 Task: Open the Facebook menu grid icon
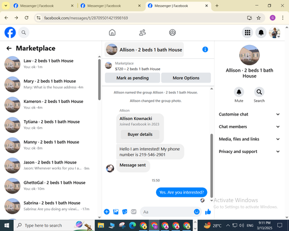pos(247,32)
